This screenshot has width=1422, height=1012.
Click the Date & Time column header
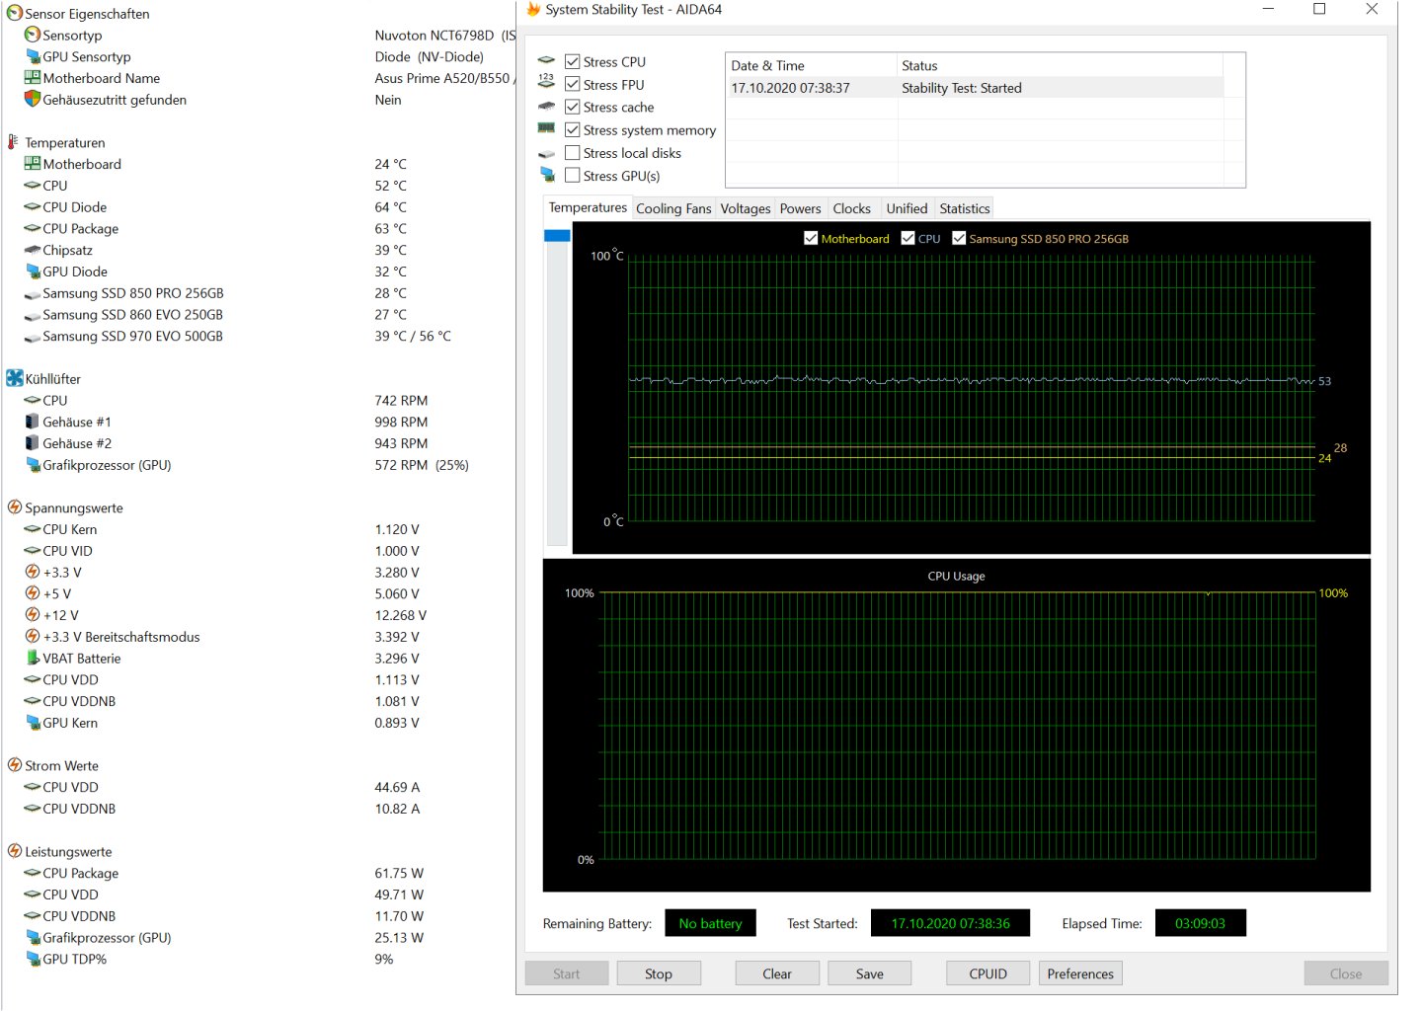click(811, 65)
